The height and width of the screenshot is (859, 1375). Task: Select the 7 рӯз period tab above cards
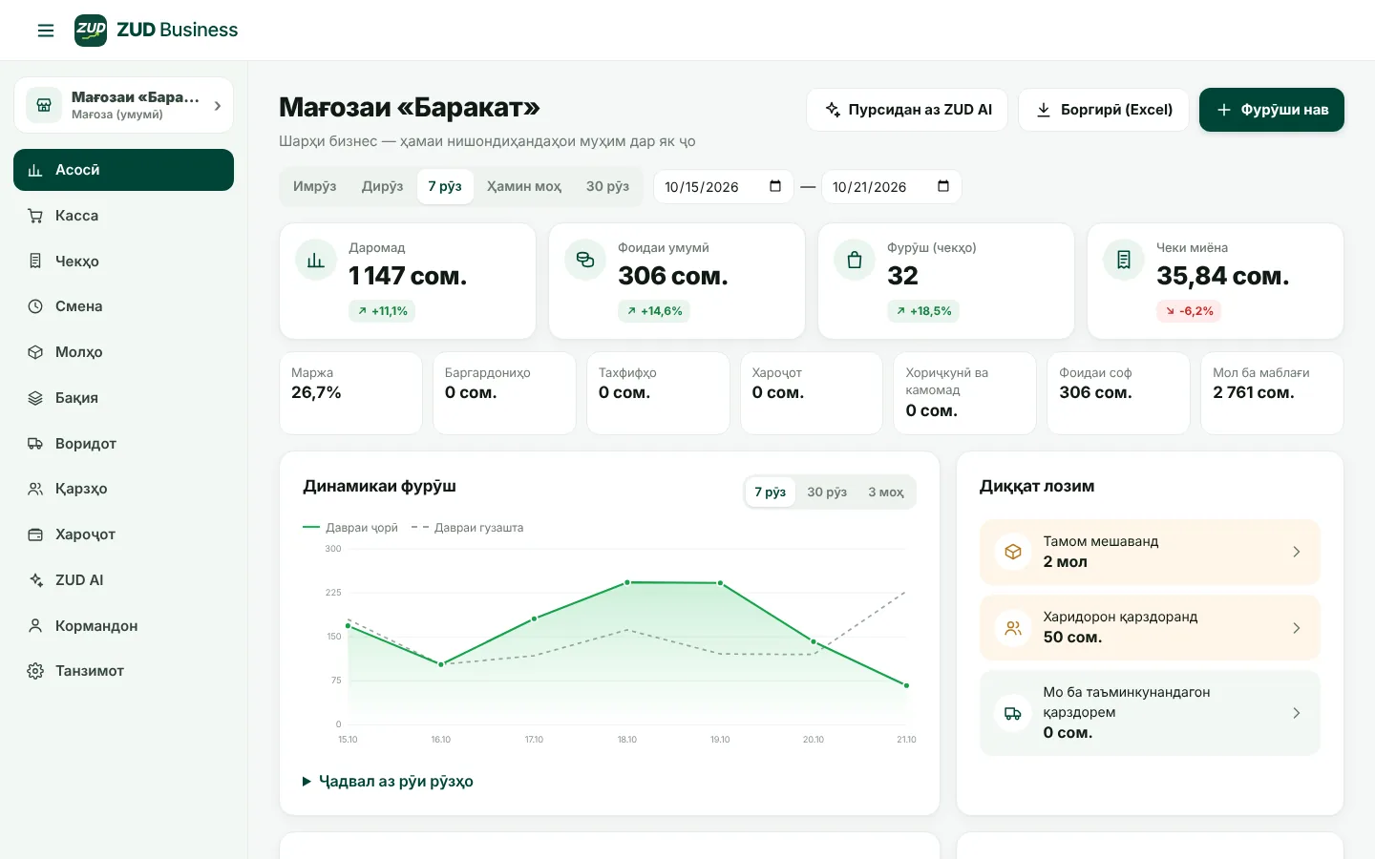click(445, 186)
